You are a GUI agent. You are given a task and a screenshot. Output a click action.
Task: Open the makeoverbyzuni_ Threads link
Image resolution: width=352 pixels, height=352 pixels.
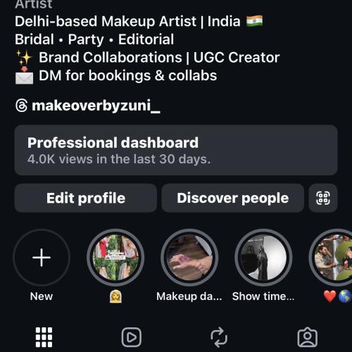(x=96, y=106)
